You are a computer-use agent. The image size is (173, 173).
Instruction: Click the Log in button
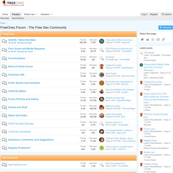coord(144,14)
